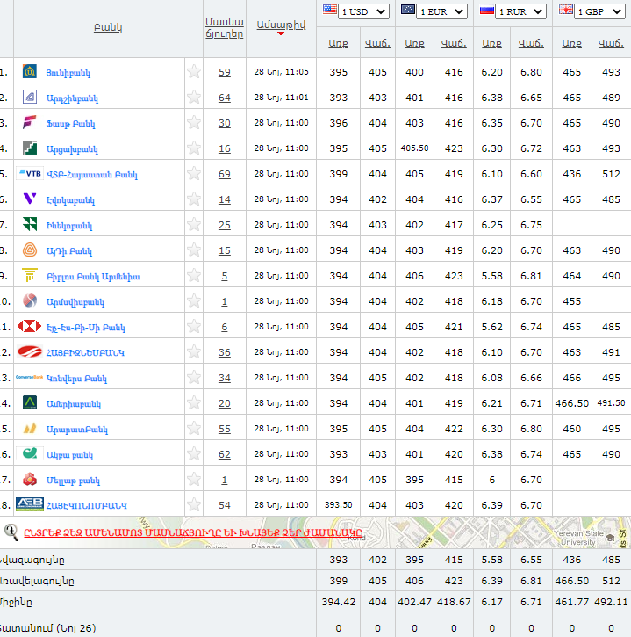Viewport: 631px width, 637px height.
Task: Click the Ameriabank logo icon
Action: pyautogui.click(x=30, y=402)
